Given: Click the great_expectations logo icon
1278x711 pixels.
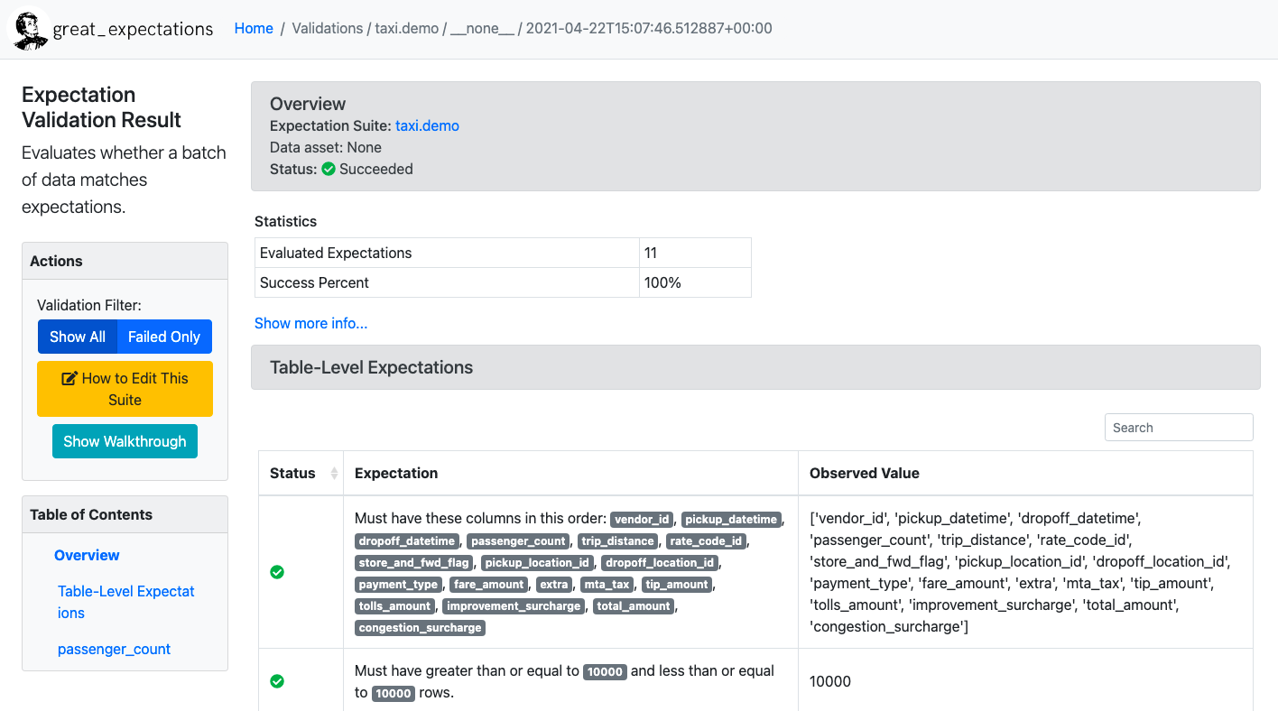Looking at the screenshot, I should 29,29.
